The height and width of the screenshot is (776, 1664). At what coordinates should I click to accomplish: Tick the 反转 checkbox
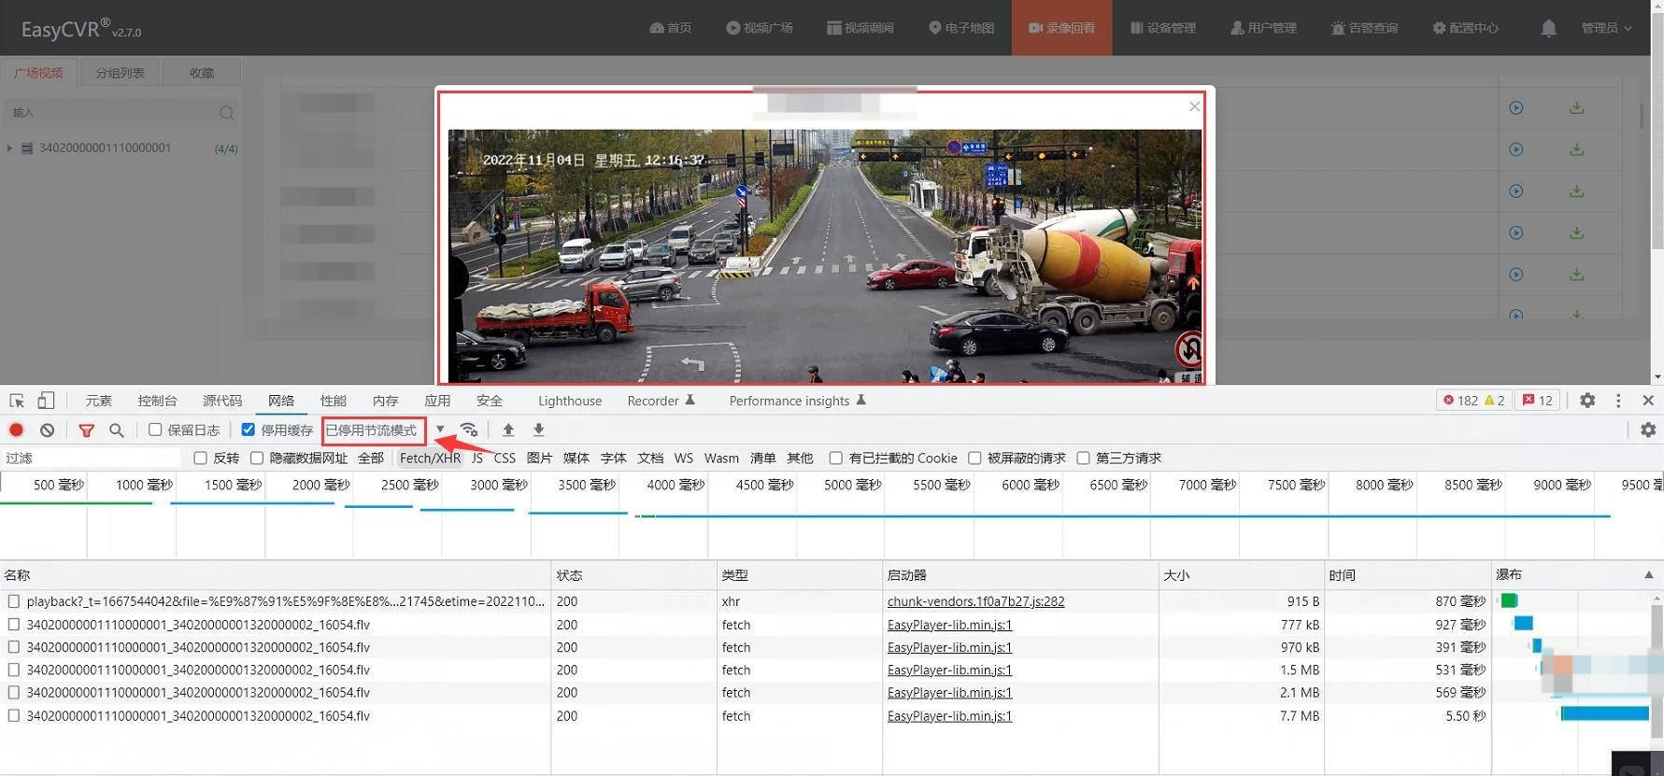coord(200,458)
